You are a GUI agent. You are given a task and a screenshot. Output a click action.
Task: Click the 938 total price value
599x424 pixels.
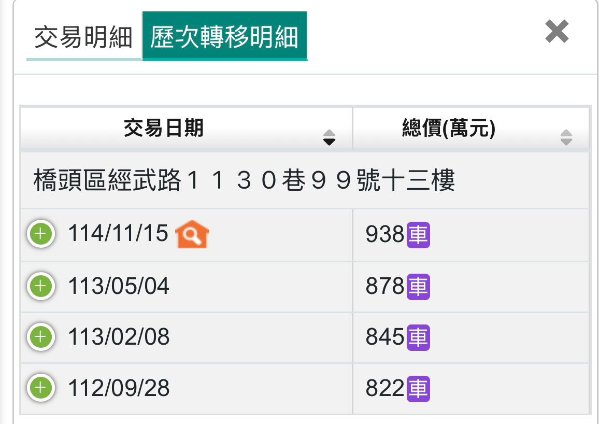pyautogui.click(x=384, y=235)
